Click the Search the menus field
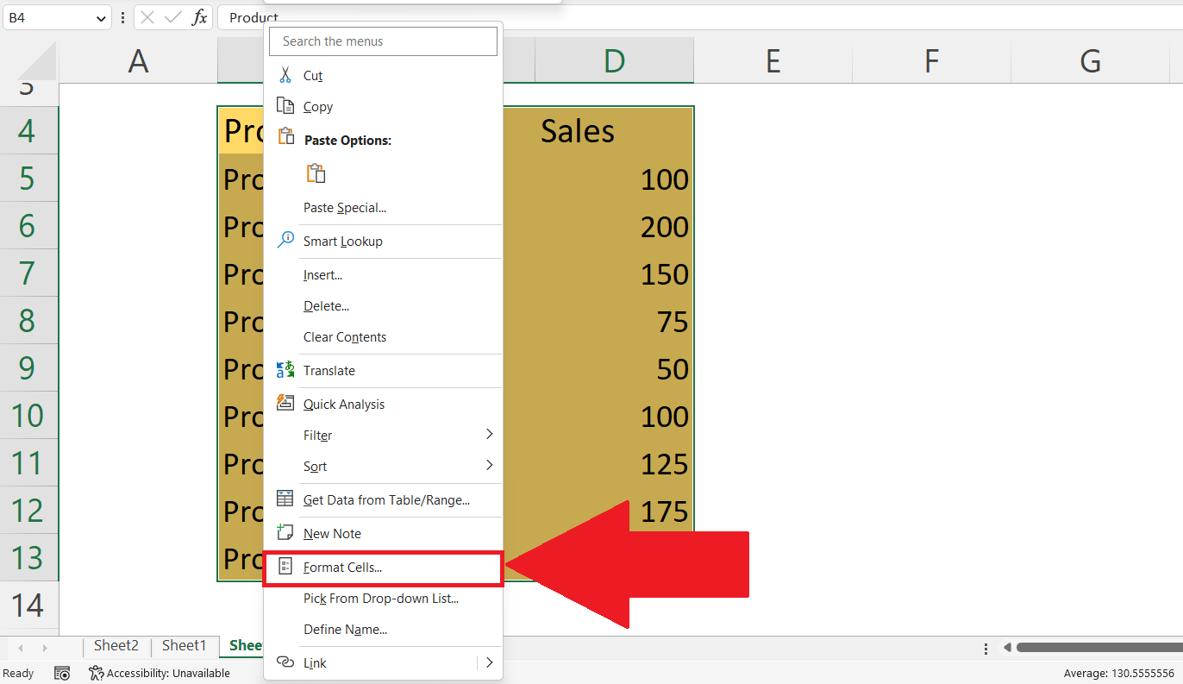Image resolution: width=1183 pixels, height=684 pixels. click(383, 41)
